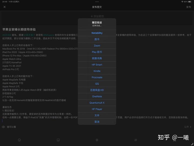This screenshot has height=146, width=194.
Task: Open the emoji picker icon
Action: 19,140
